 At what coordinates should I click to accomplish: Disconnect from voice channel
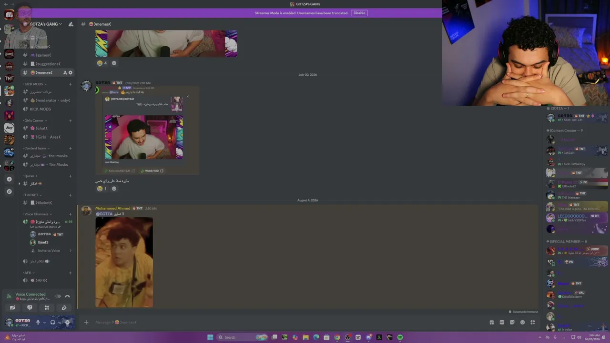(x=67, y=296)
